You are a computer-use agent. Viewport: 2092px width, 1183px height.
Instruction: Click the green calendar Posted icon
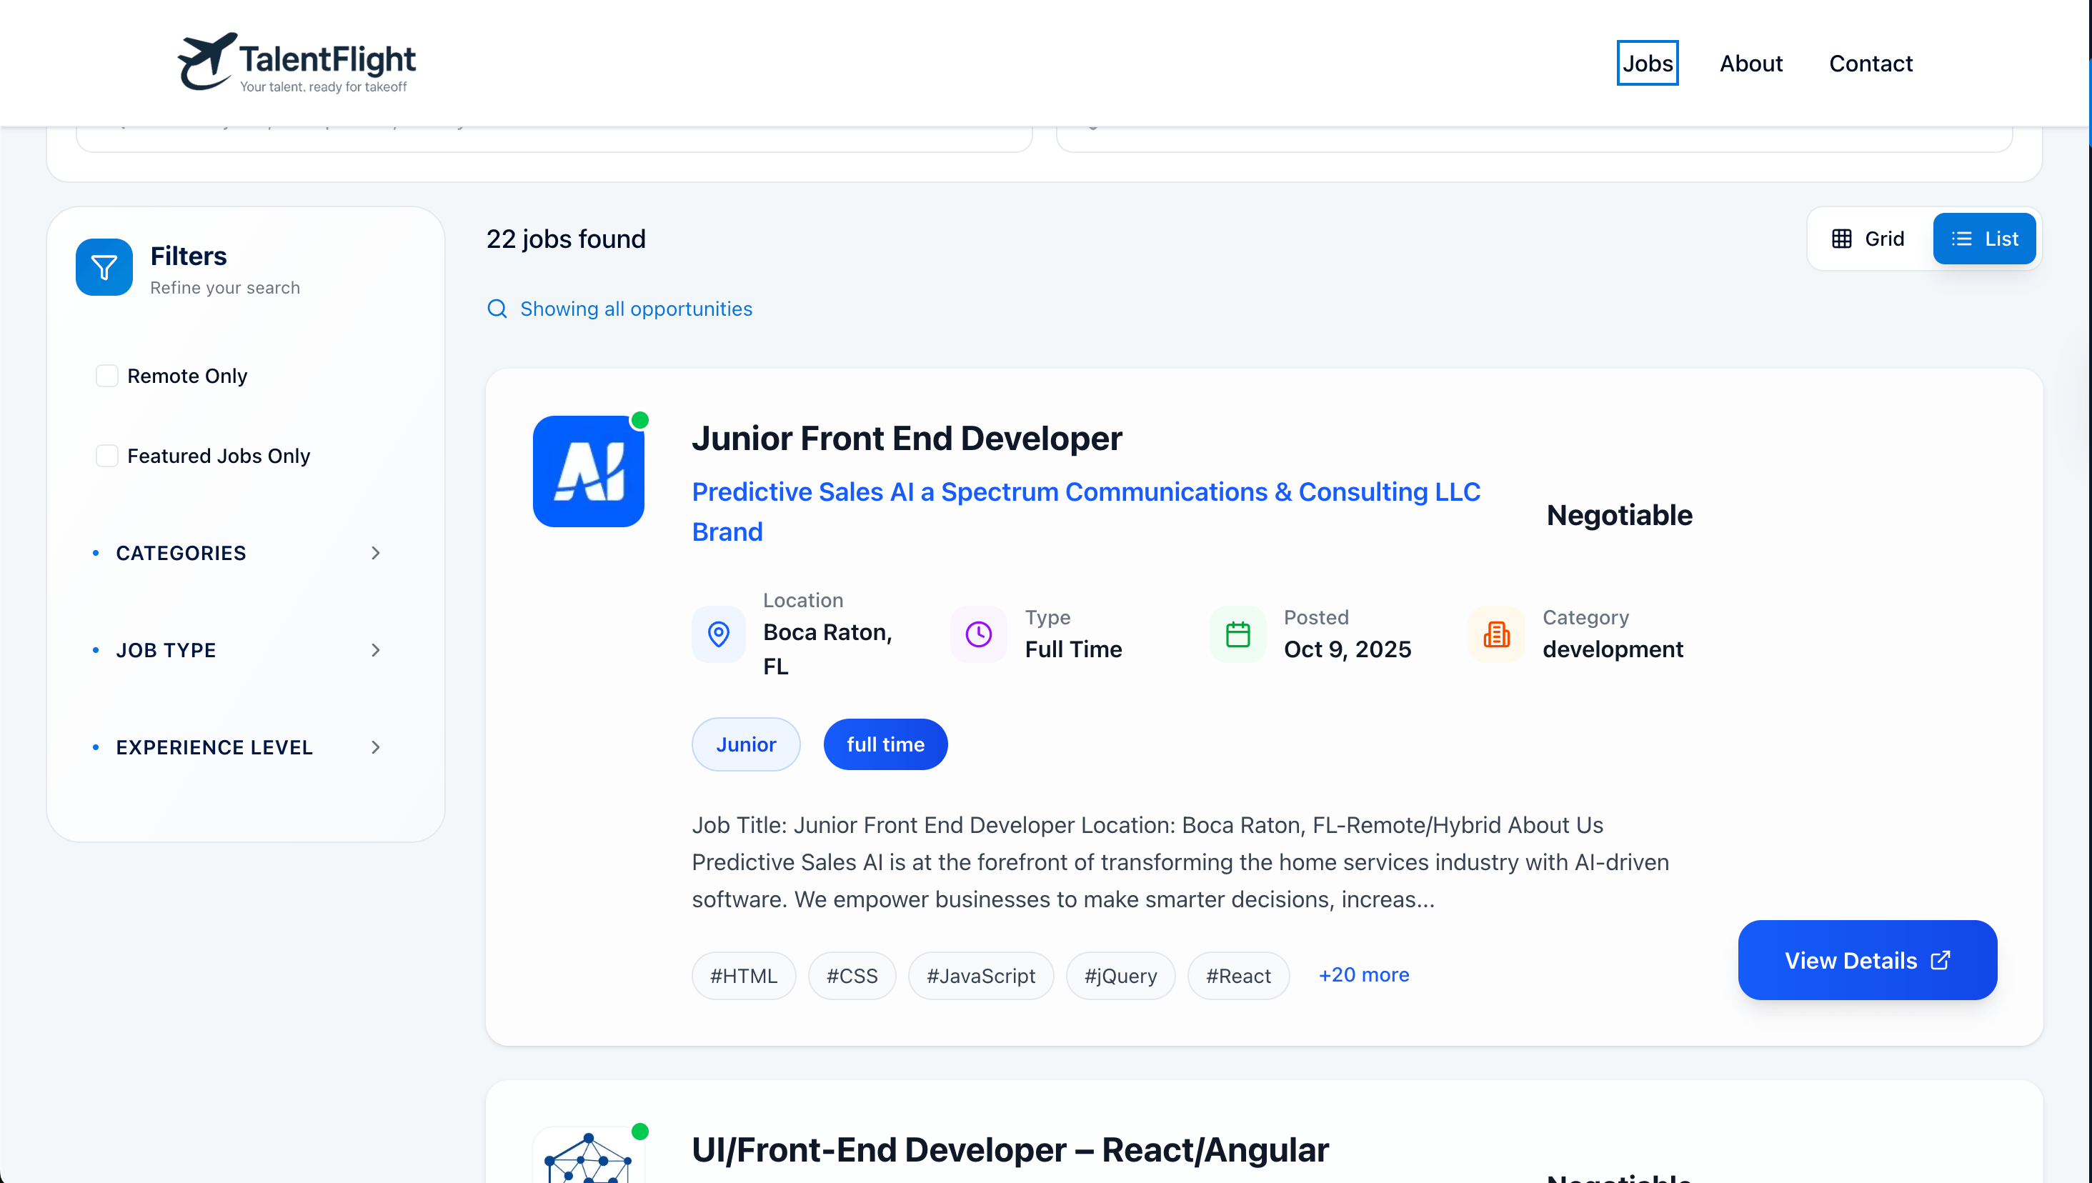[1237, 634]
